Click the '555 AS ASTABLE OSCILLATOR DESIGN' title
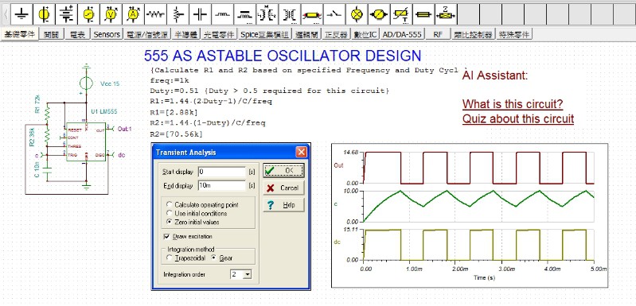Image resolution: width=636 pixels, height=306 pixels. coord(283,56)
